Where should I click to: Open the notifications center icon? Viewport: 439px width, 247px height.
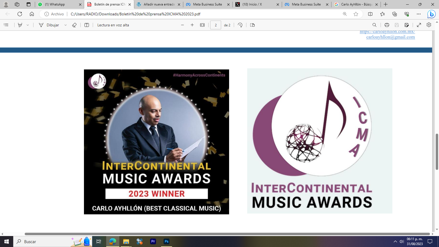pyautogui.click(x=430, y=242)
